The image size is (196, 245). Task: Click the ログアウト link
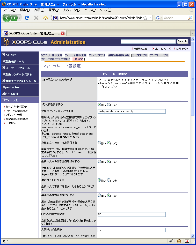[182, 49]
